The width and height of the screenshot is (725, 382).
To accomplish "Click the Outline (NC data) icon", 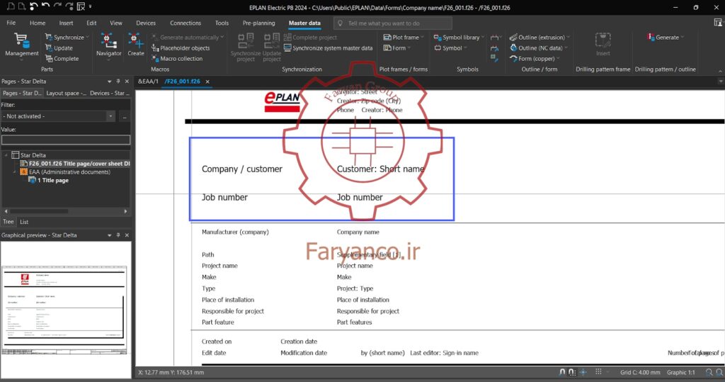I will (x=513, y=48).
